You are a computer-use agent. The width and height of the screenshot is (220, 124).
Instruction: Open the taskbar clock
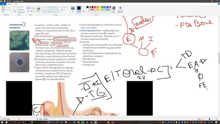(x=210, y=122)
